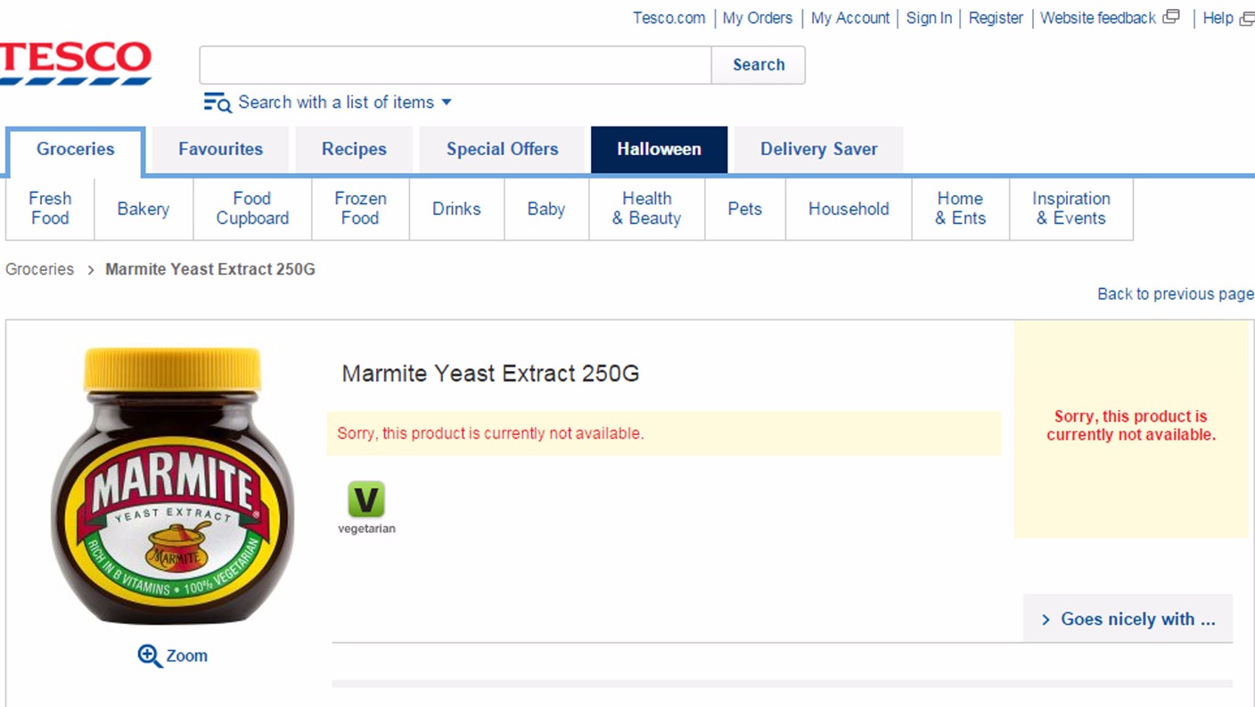Click the green vegetarian V icon
Image resolution: width=1255 pixels, height=707 pixels.
[366, 499]
